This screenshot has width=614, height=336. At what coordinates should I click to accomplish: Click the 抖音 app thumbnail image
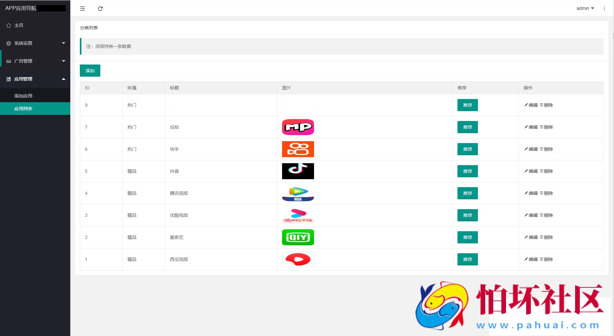click(298, 171)
